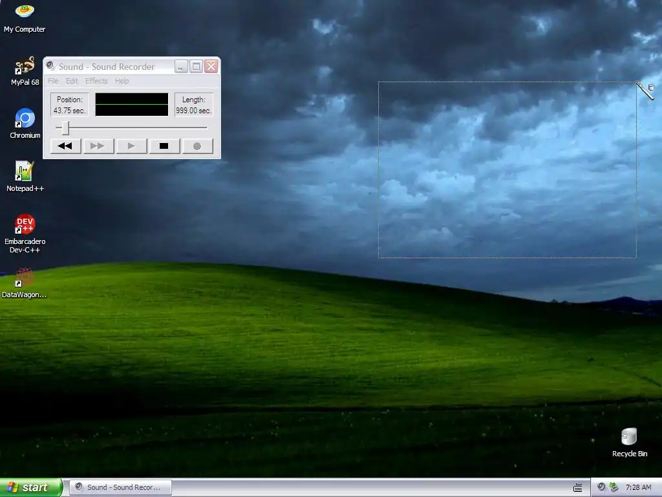The height and width of the screenshot is (497, 662).
Task: Click the green waveform display
Action: [132, 104]
